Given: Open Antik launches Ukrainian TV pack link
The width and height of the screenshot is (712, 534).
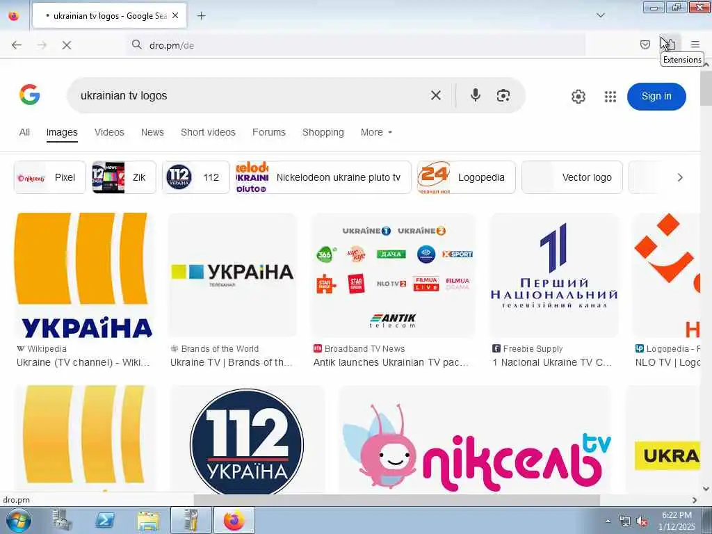Looking at the screenshot, I should coord(391,362).
